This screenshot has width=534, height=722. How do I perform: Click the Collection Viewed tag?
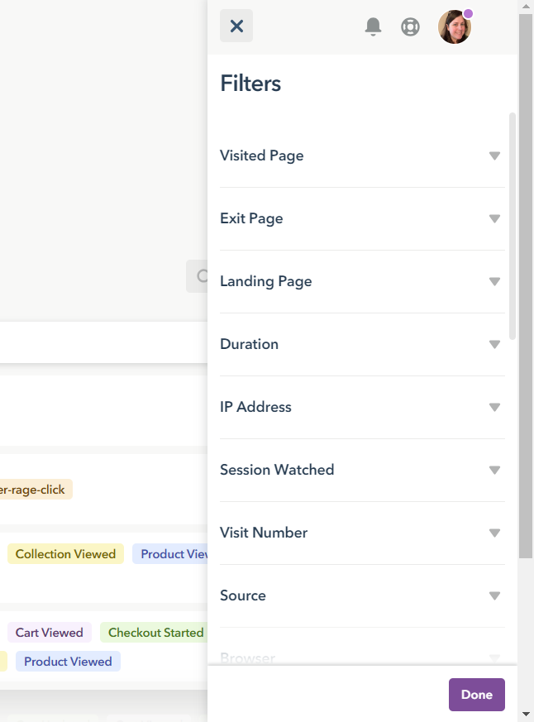(x=65, y=554)
